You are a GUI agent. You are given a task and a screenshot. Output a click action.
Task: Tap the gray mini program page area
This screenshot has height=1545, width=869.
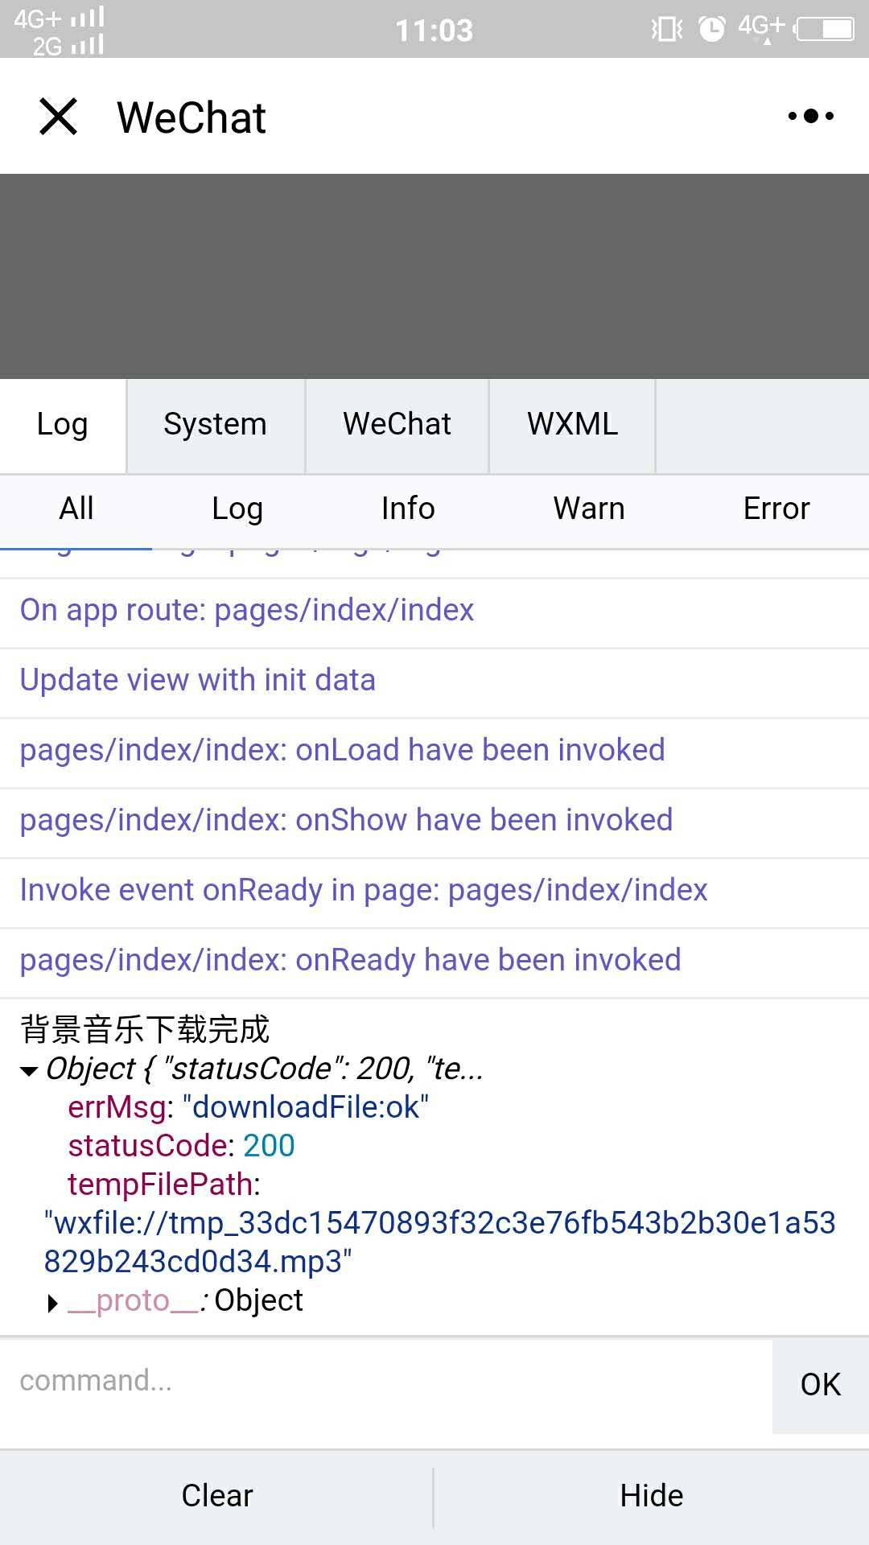pyautogui.click(x=434, y=276)
